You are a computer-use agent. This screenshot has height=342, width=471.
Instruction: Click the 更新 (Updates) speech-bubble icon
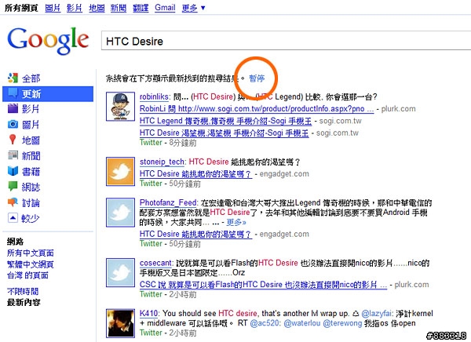click(x=13, y=93)
